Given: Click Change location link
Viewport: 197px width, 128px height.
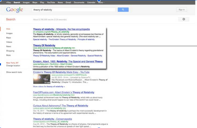Looking at the screenshot, I should 13,66.
